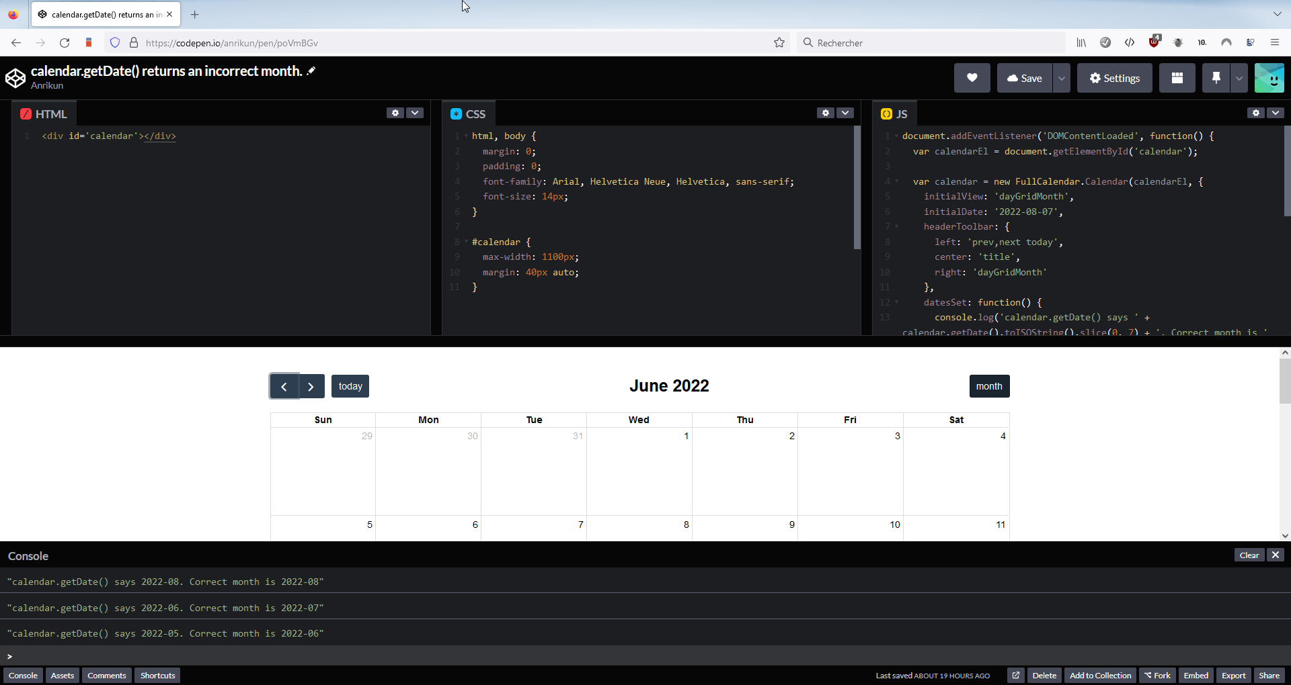Pin the pen using the pin button

tap(1215, 78)
